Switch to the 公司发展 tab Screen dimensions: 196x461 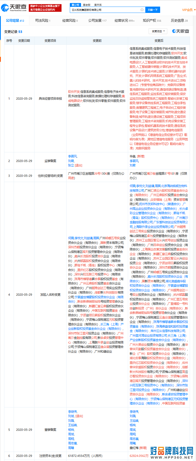97,21
